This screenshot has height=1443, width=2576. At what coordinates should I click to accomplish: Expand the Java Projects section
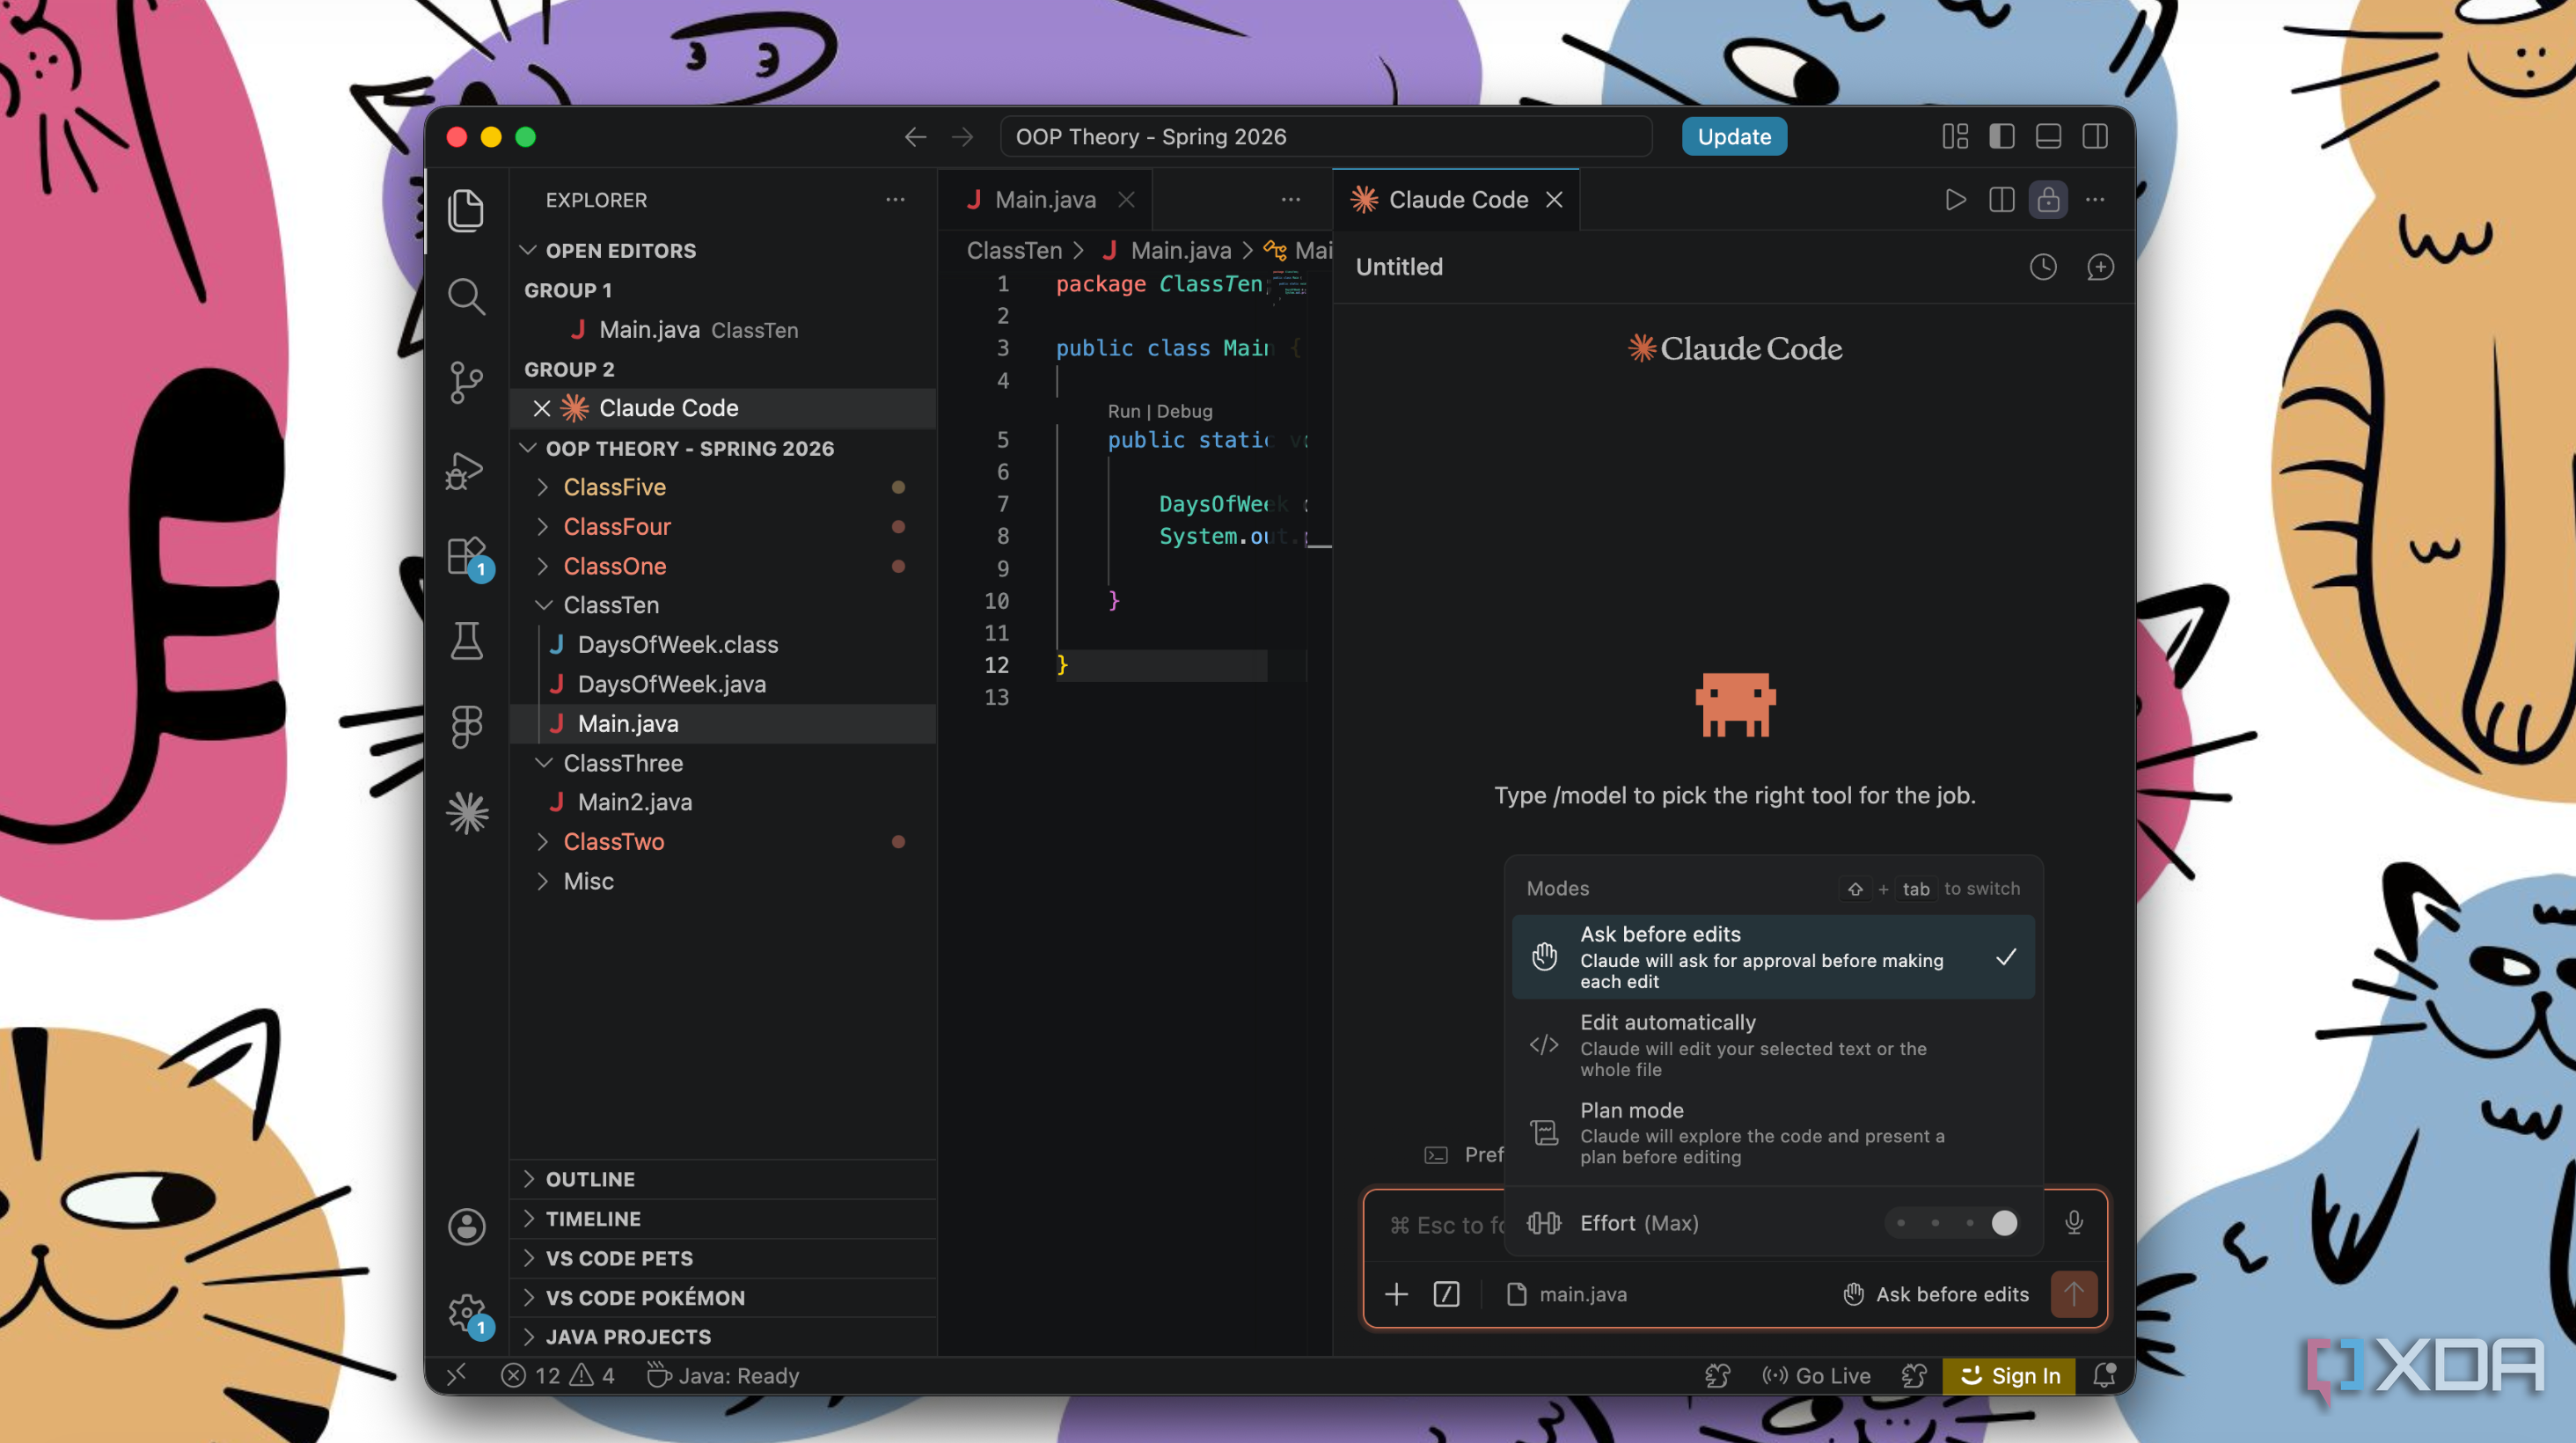(723, 1337)
